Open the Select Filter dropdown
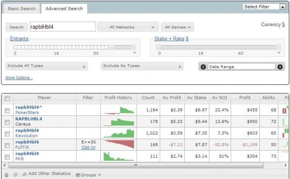Viewport: 290px width, 179px height. point(264,7)
